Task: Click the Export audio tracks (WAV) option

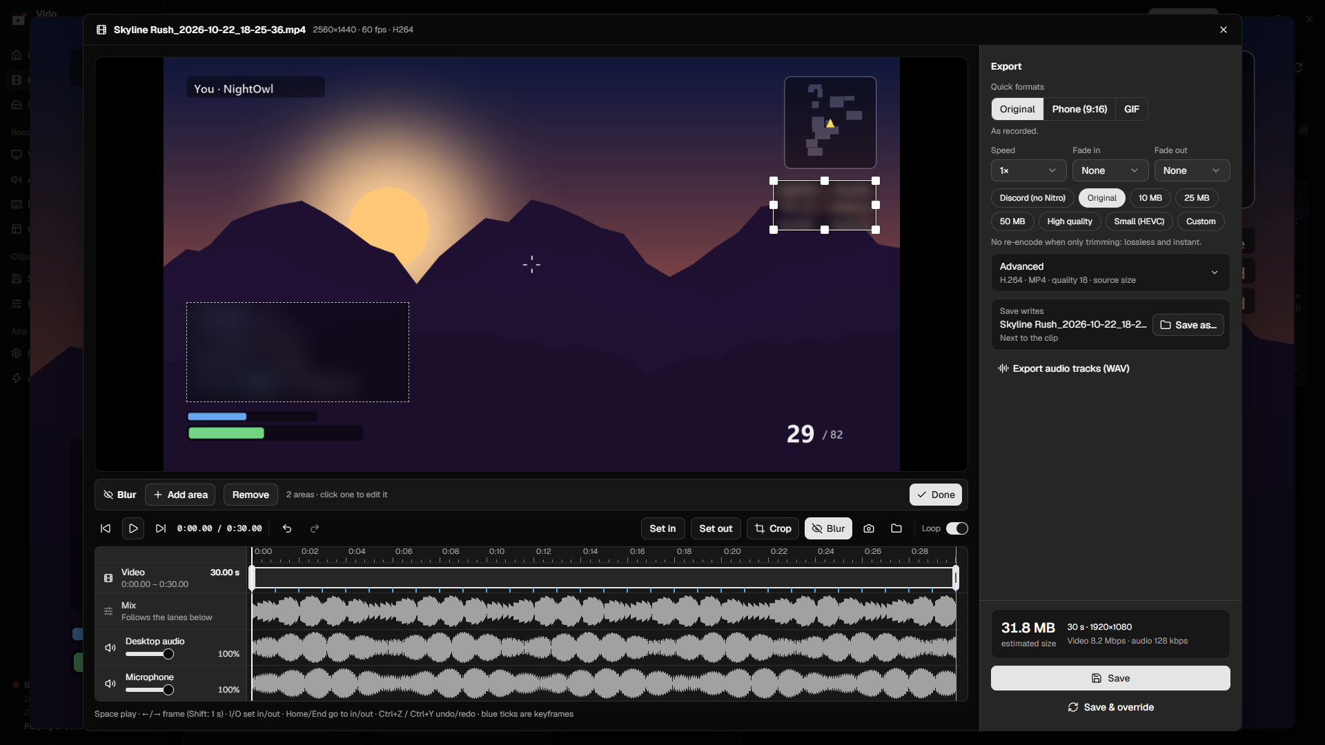Action: [1063, 368]
